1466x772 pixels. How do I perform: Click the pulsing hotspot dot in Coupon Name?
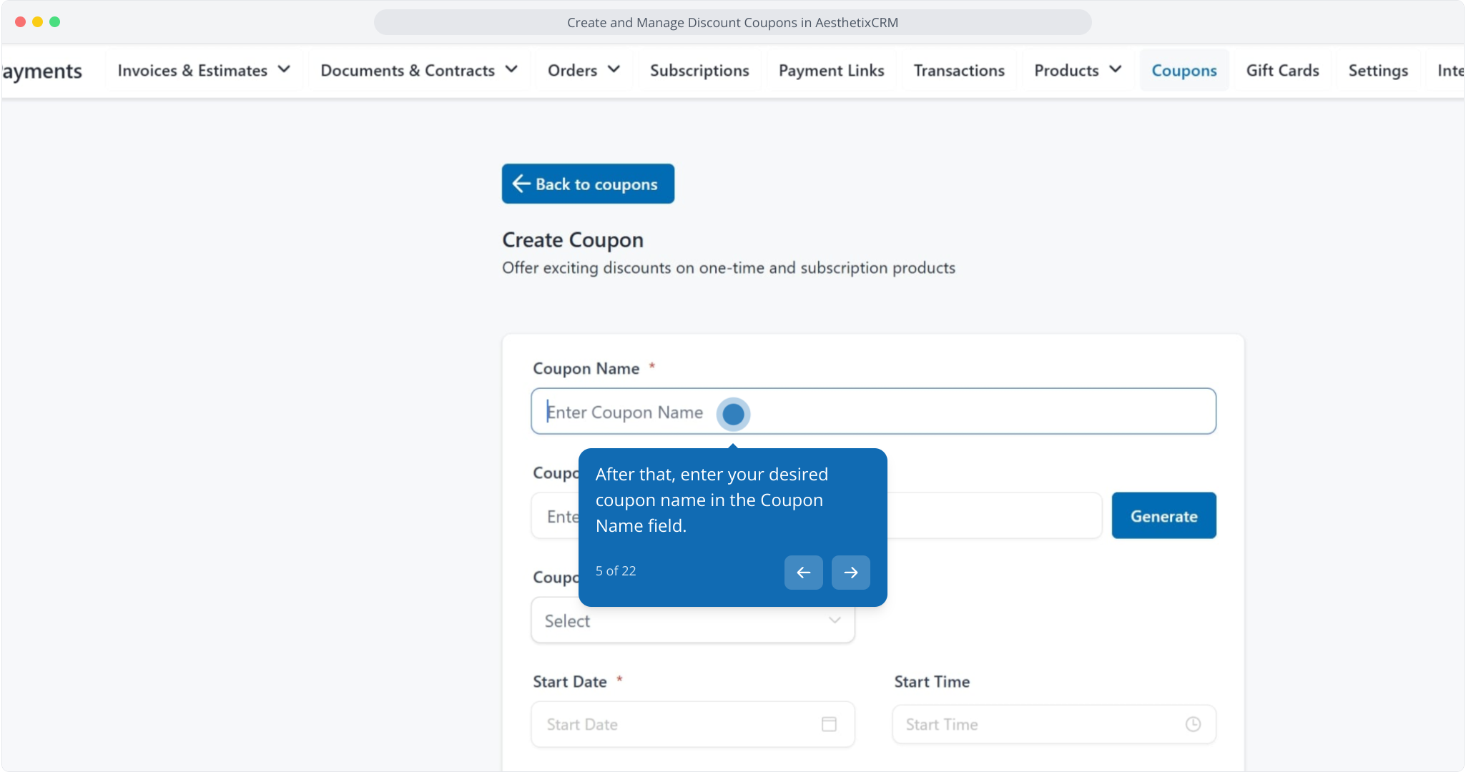733,414
